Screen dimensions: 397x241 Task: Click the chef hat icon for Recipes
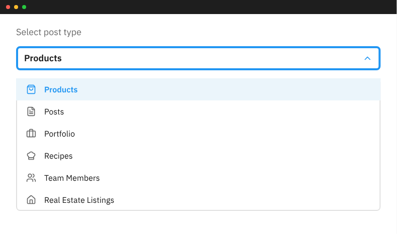[31, 156]
